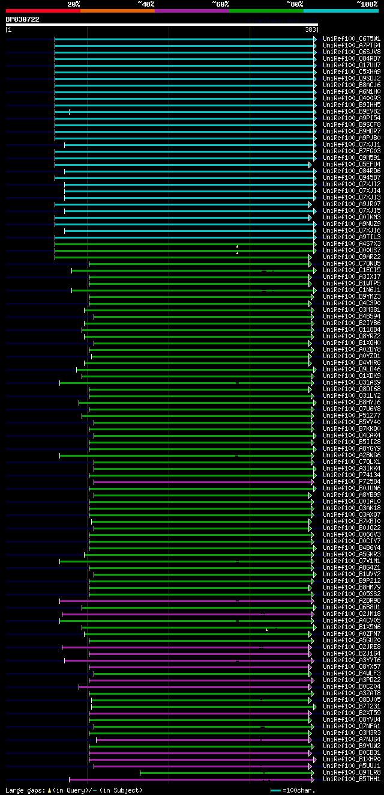Select label UniRef100_B7T231

click(x=352, y=706)
